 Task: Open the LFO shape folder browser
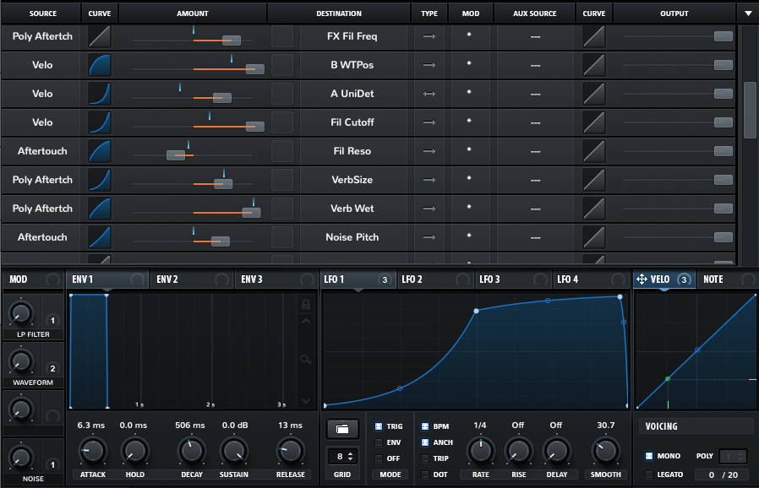pos(342,429)
